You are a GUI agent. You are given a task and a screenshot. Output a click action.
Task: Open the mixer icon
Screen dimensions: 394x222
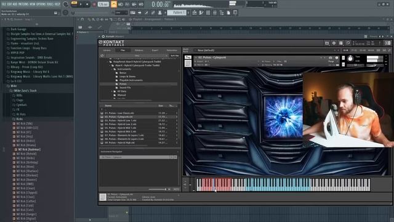point(215,12)
